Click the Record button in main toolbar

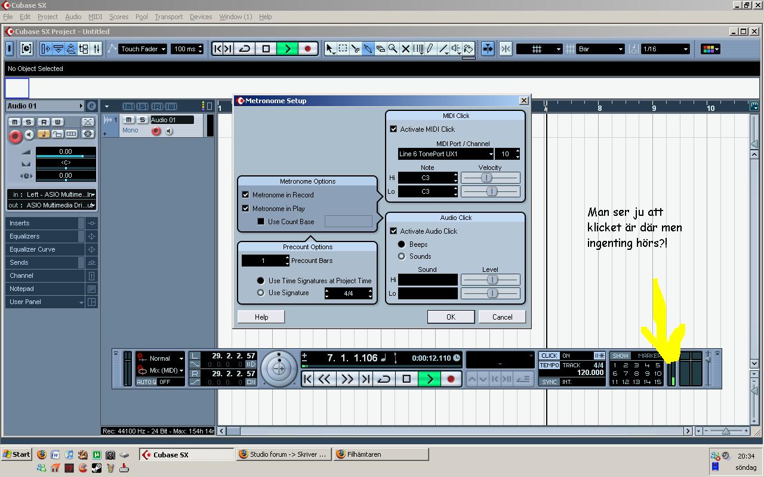click(x=308, y=49)
